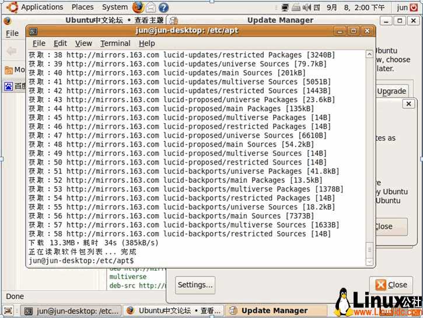Click the power button beside jun
Screen dimensions: 423x318
click(x=413, y=8)
